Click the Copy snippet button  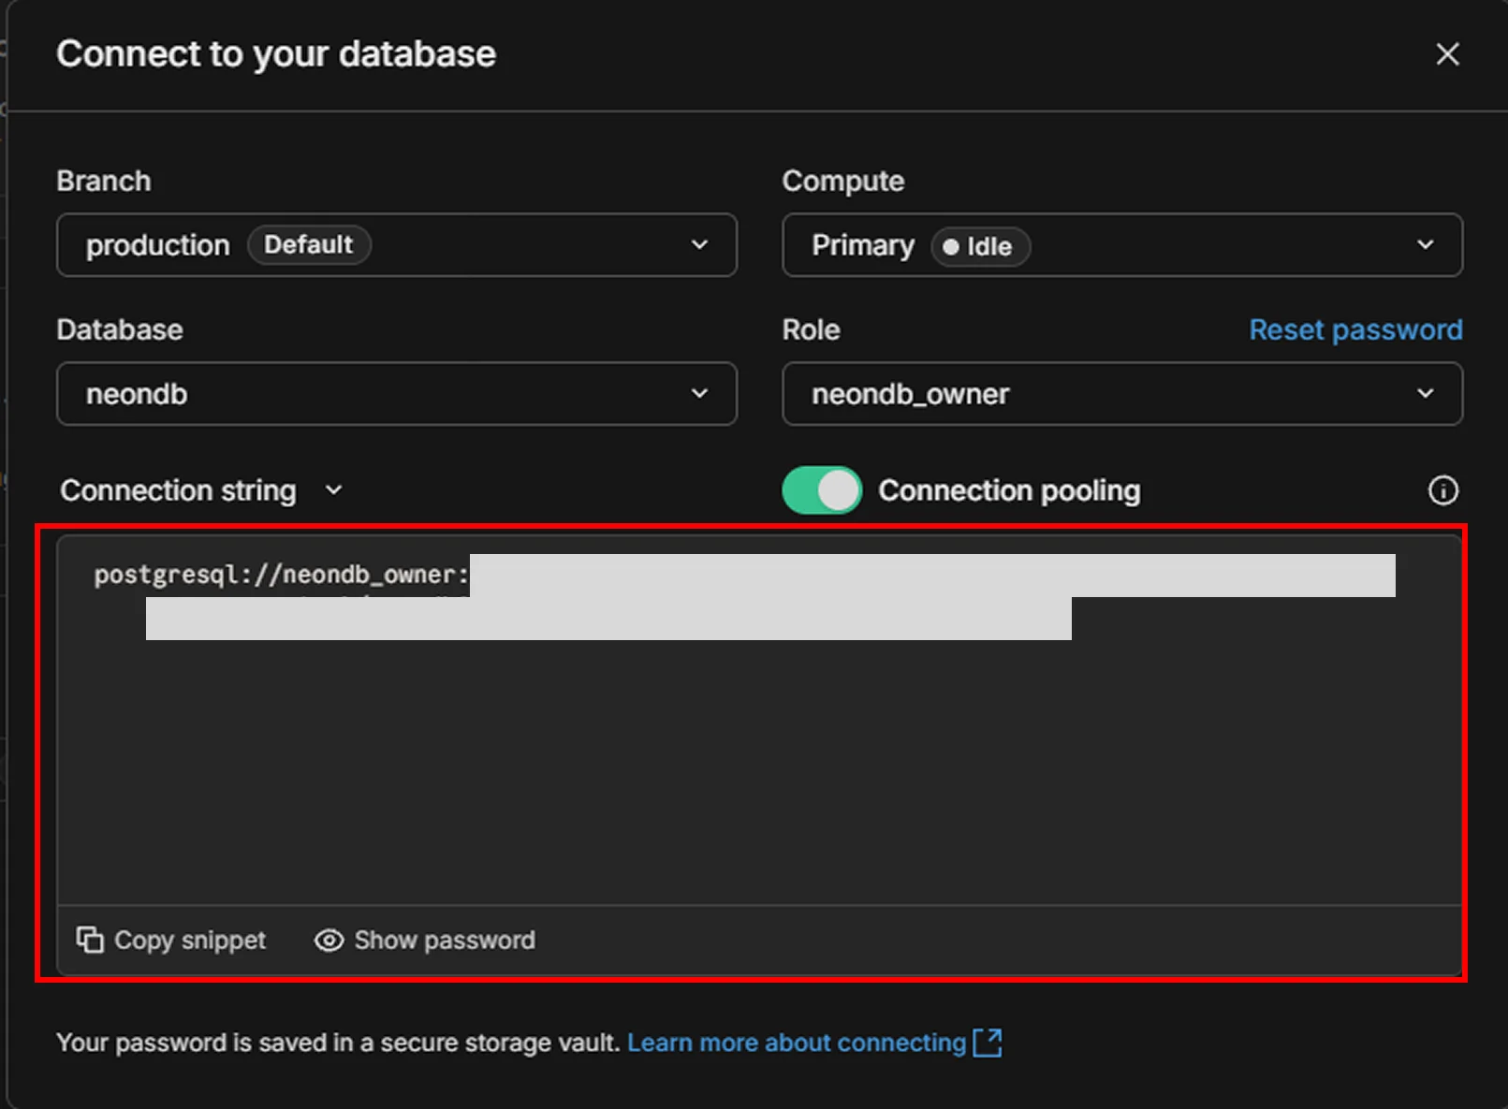[171, 940]
